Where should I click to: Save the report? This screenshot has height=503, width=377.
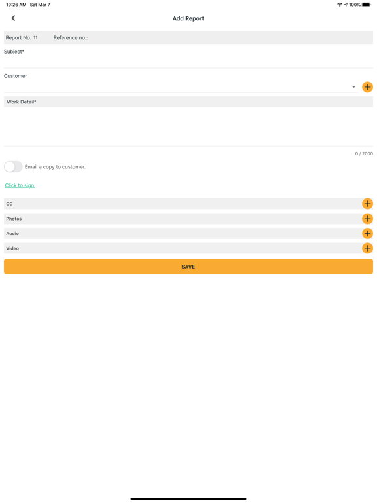pyautogui.click(x=188, y=267)
